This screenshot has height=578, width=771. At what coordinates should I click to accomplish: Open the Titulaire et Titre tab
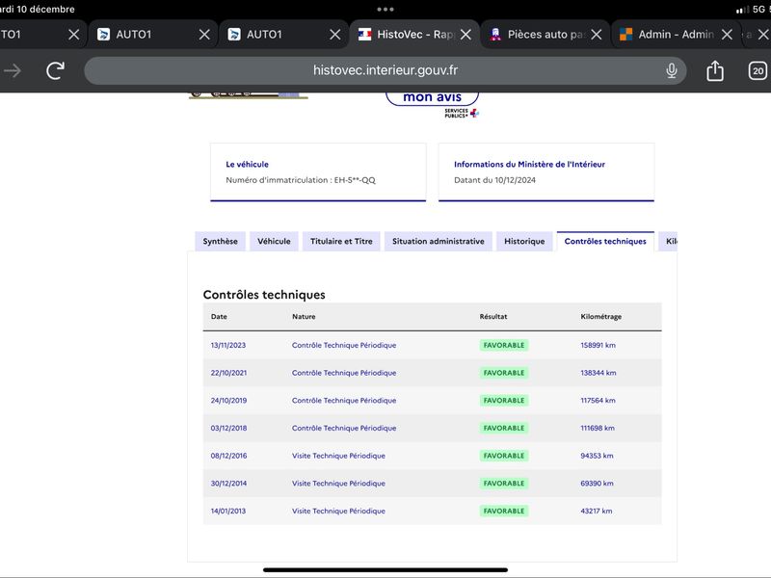pos(341,242)
